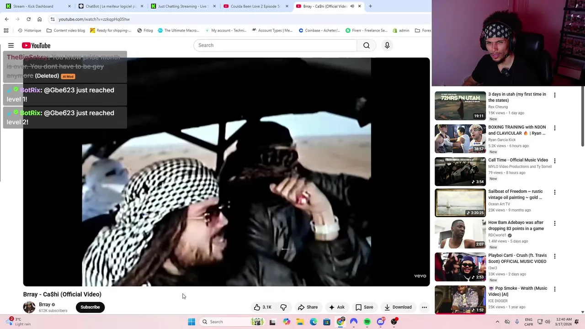Open the Shopify admin bookmark
Screen dimensions: 585x329
point(401,31)
